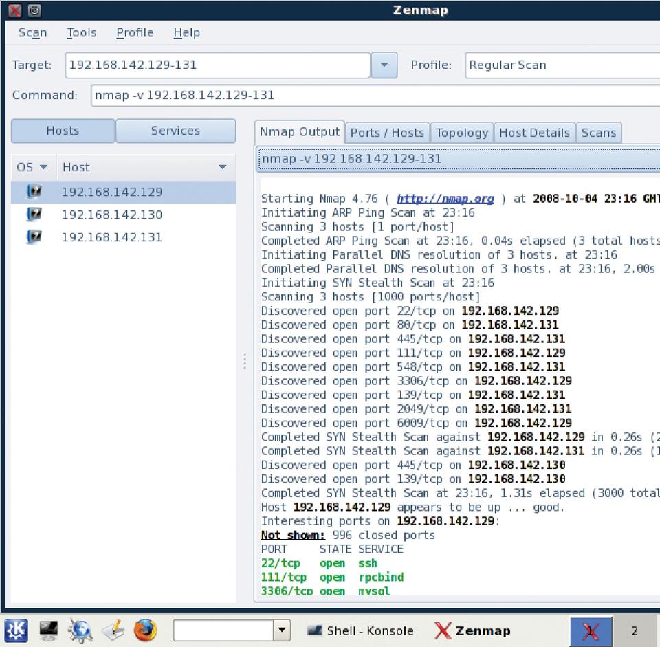Image resolution: width=660 pixels, height=647 pixels.
Task: Open the Profile combo box
Action: click(562, 65)
